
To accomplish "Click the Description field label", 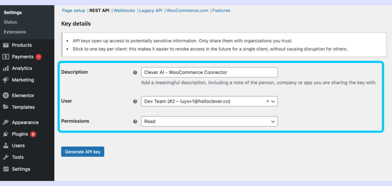I will click(x=75, y=72).
